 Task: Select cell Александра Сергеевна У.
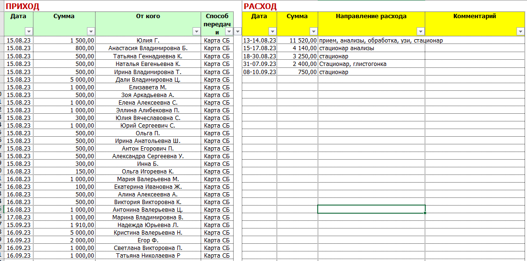click(x=148, y=156)
